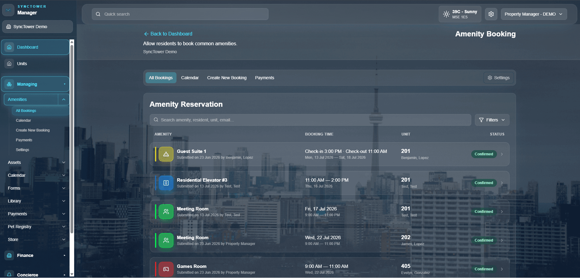This screenshot has width=580, height=278.
Task: Click Confirmed status on Guest Suite 1
Action: tap(484, 154)
